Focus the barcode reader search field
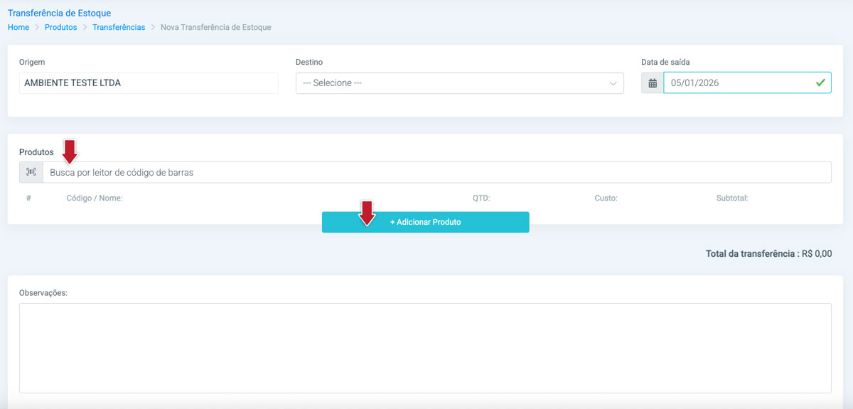Screen dimensions: 853x409 (x=436, y=172)
